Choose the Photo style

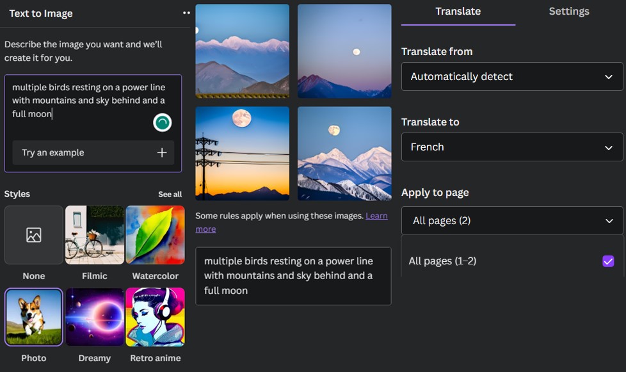(x=33, y=317)
